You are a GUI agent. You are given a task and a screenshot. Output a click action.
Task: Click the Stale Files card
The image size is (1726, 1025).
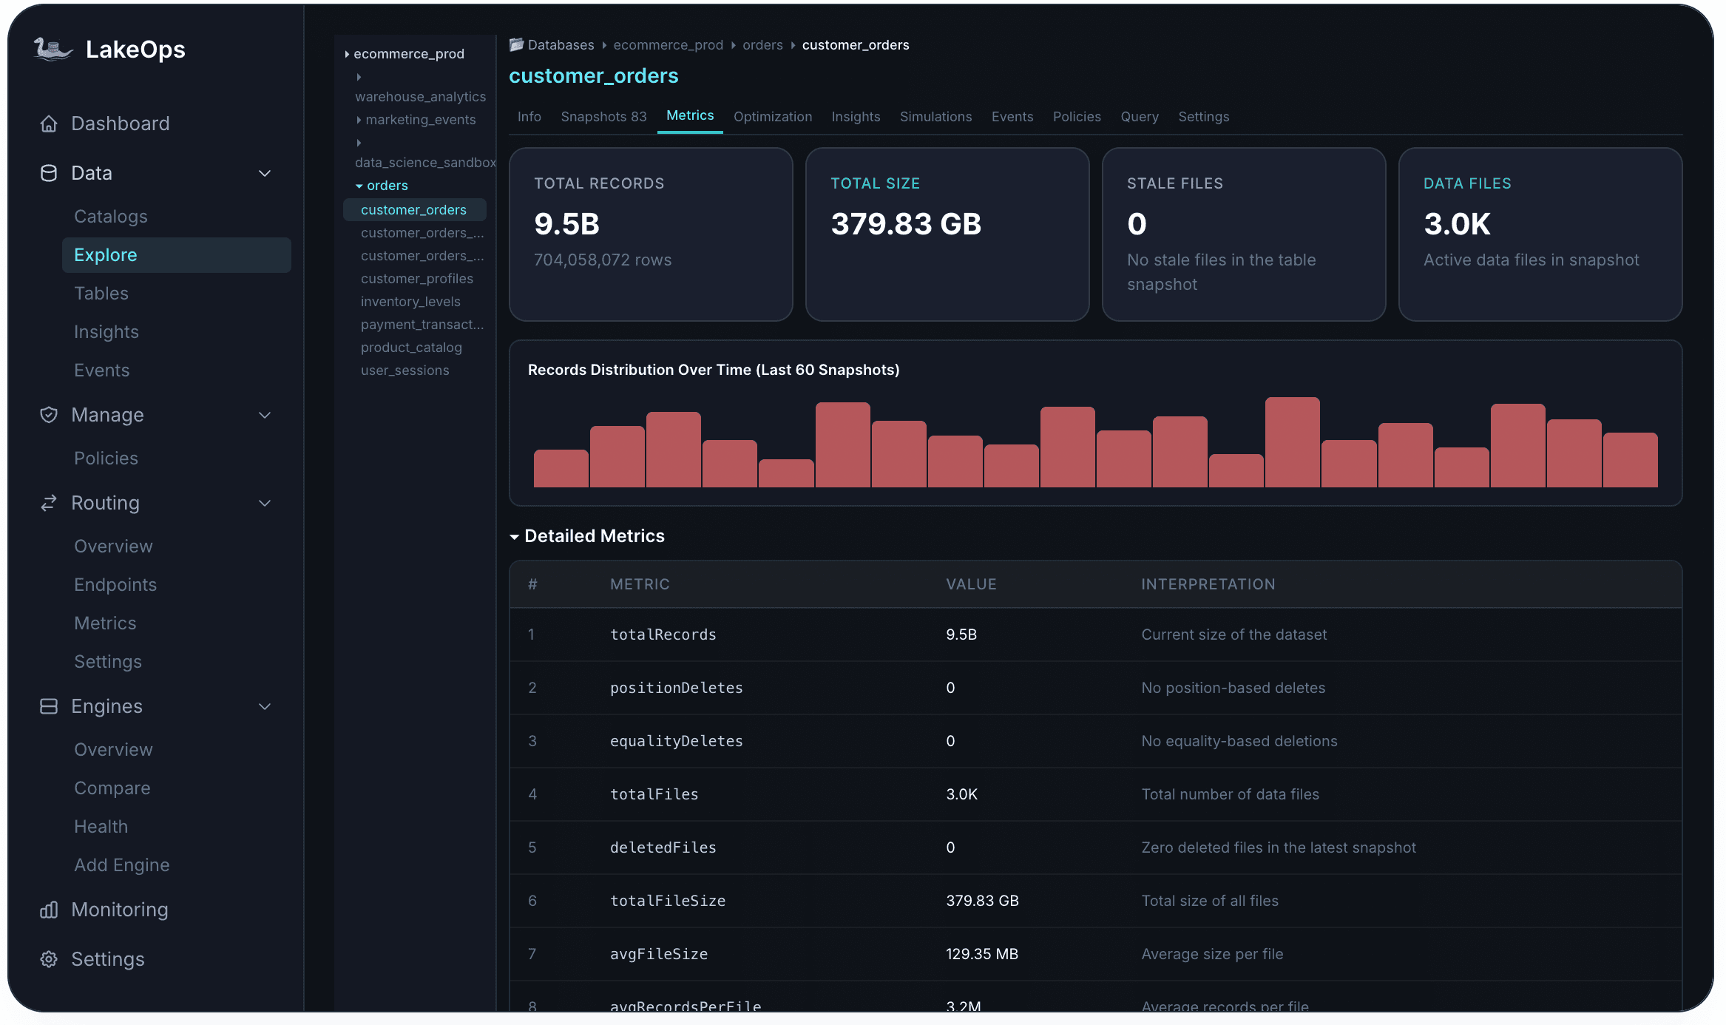click(x=1244, y=234)
